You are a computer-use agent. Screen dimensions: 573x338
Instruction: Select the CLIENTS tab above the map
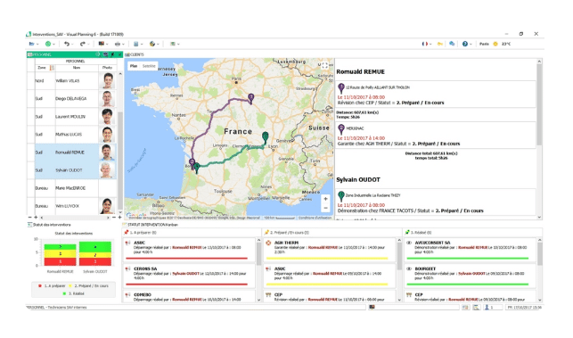point(135,54)
